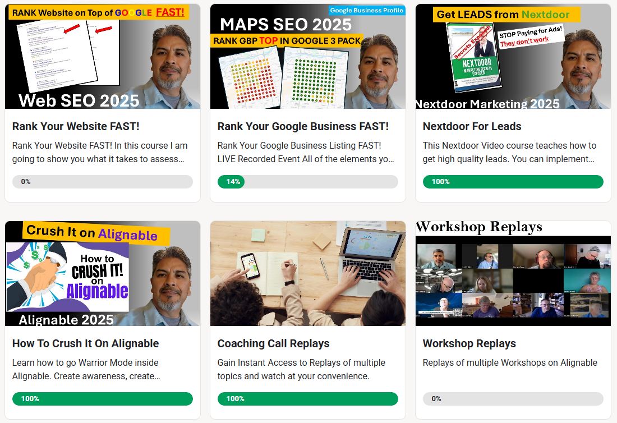The height and width of the screenshot is (423, 617).
Task: Click the 14% progress bar for Google Business course
Action: [x=308, y=182]
